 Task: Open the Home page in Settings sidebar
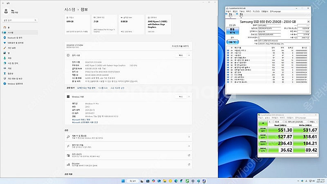pos(20,27)
